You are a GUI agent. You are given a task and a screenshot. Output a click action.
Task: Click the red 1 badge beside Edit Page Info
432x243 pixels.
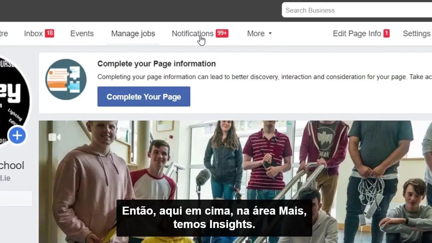pyautogui.click(x=387, y=33)
